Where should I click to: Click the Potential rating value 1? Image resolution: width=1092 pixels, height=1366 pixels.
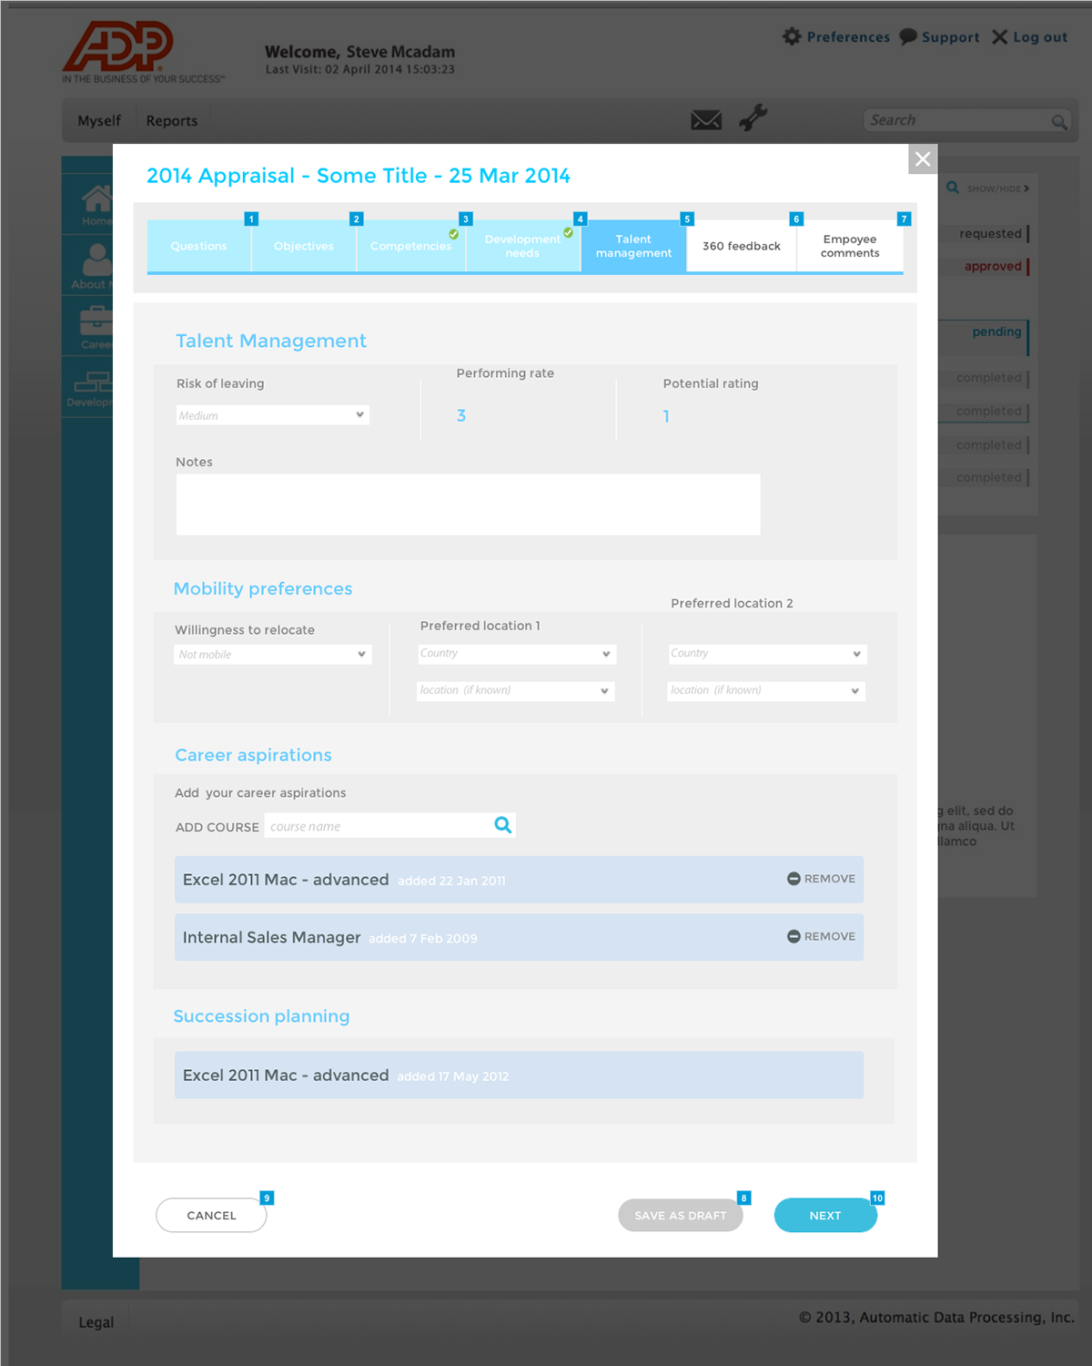pyautogui.click(x=666, y=416)
